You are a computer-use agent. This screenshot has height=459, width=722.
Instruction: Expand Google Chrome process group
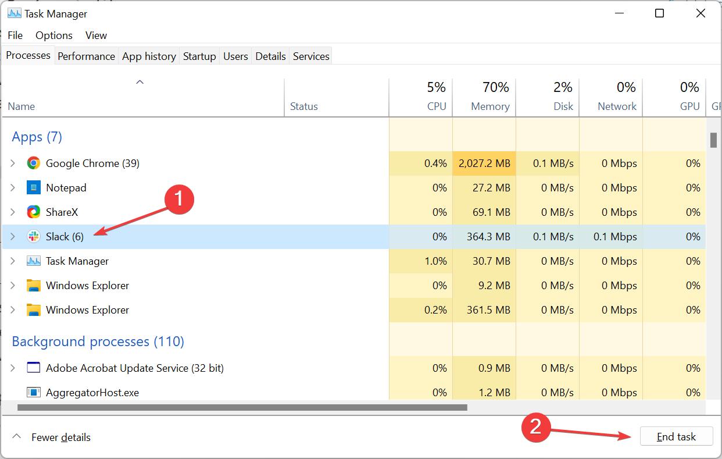click(x=13, y=163)
